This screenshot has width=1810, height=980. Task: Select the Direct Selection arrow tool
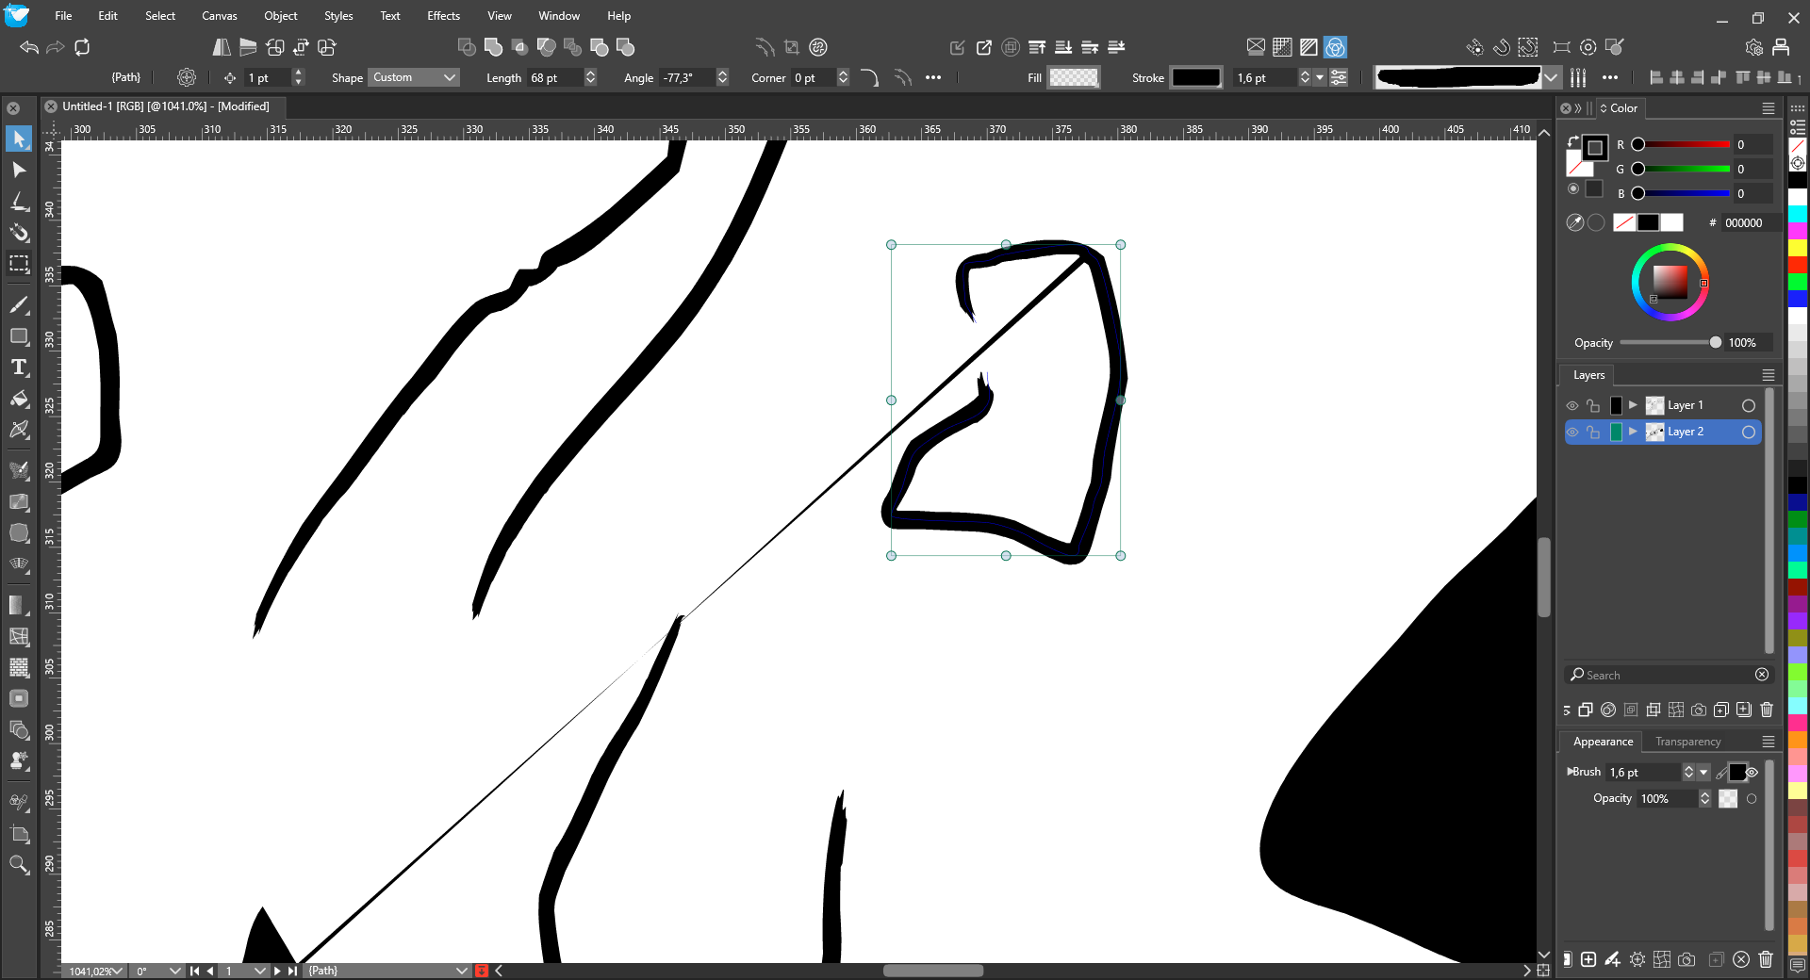click(19, 170)
